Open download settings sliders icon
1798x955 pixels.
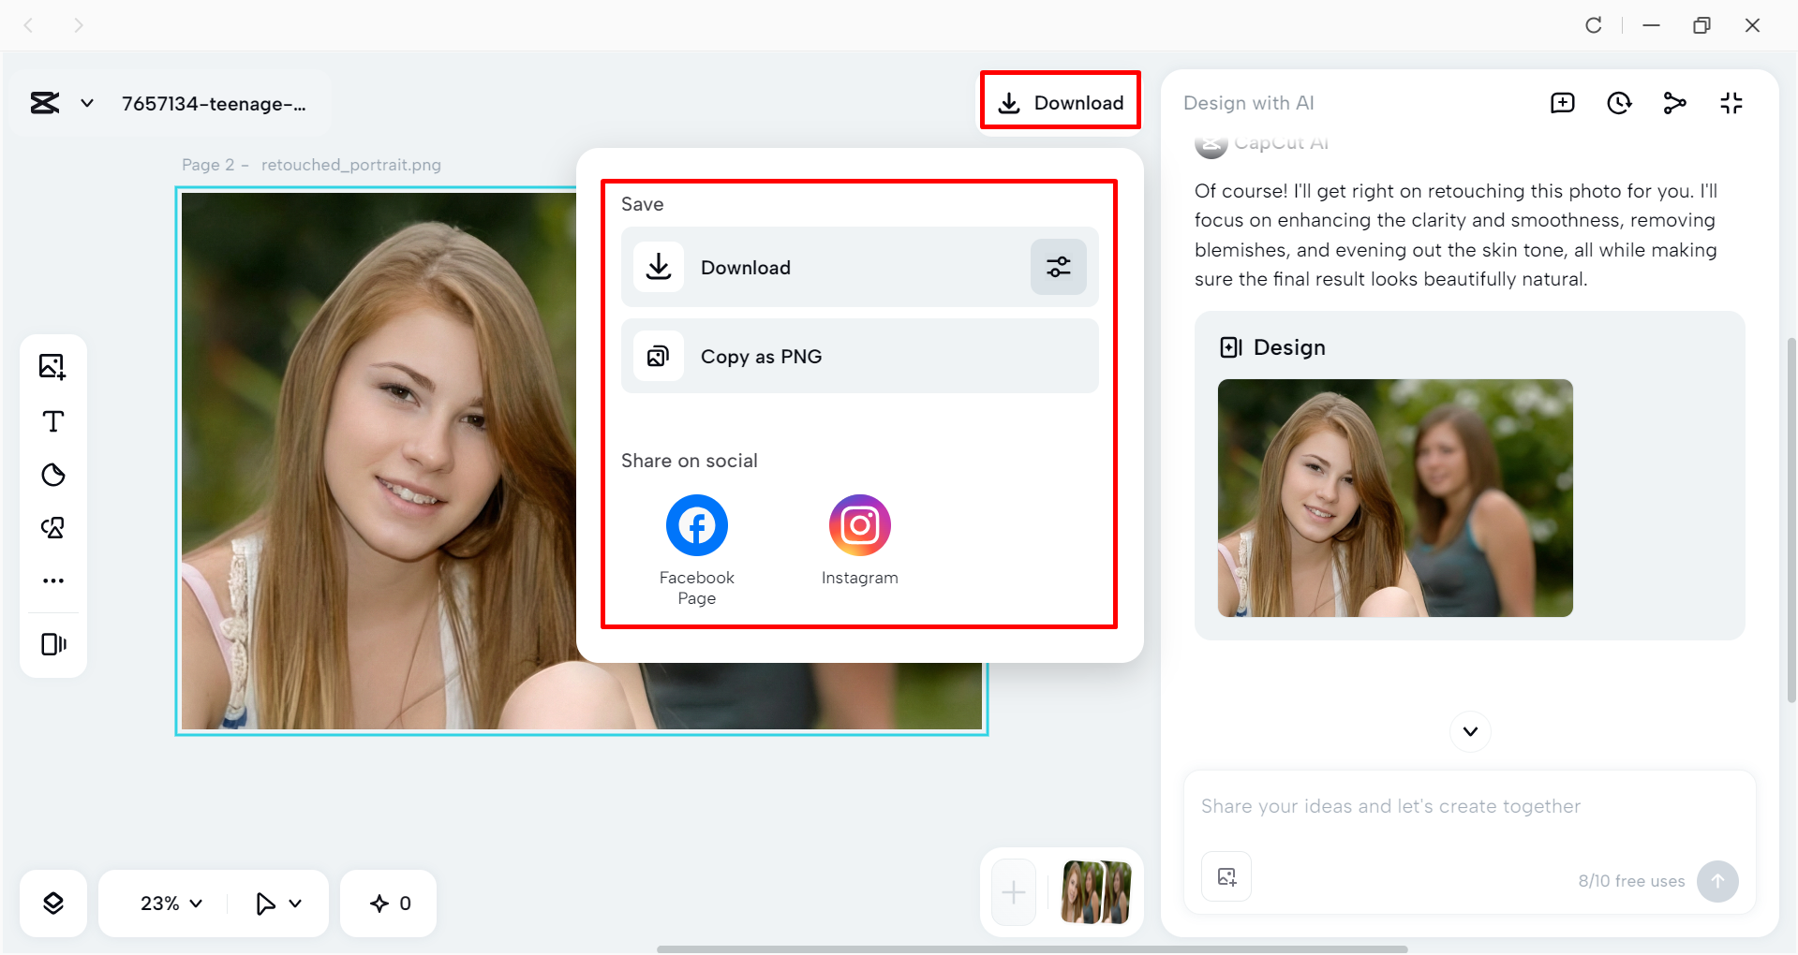point(1059,267)
